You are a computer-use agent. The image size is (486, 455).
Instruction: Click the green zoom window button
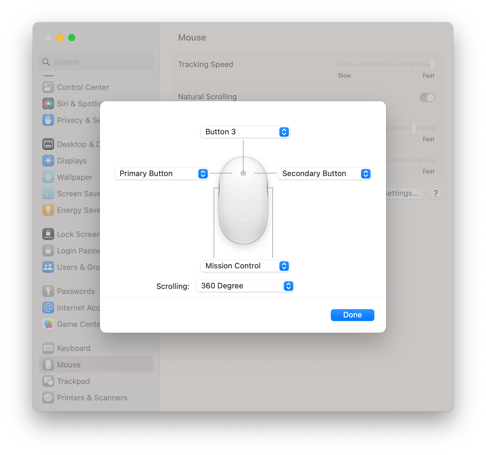(x=72, y=38)
